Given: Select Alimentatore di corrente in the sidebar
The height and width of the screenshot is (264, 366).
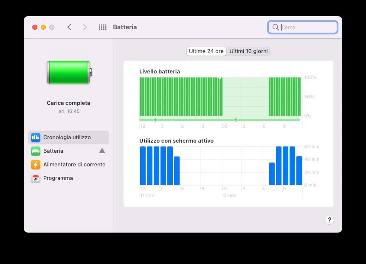Looking at the screenshot, I should click(74, 165).
